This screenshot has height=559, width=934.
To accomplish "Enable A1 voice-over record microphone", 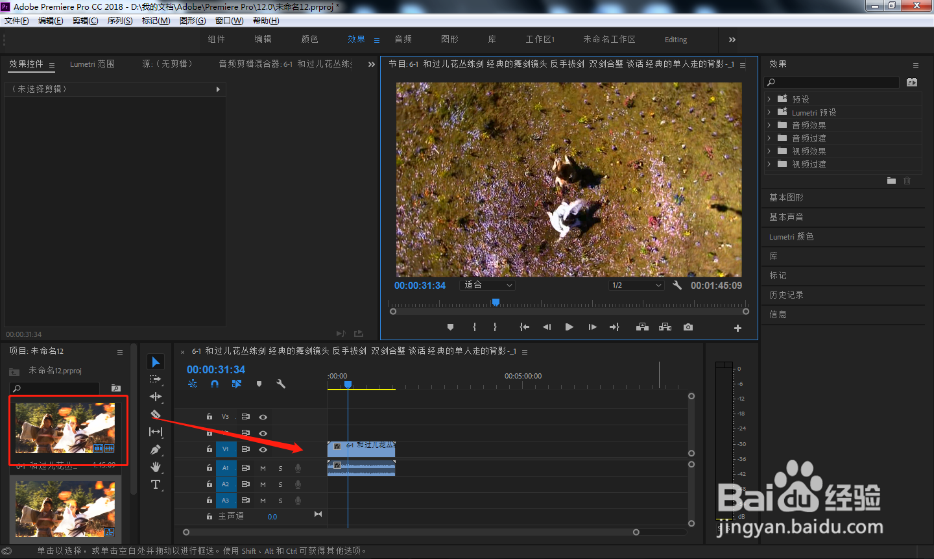I will tap(298, 468).
